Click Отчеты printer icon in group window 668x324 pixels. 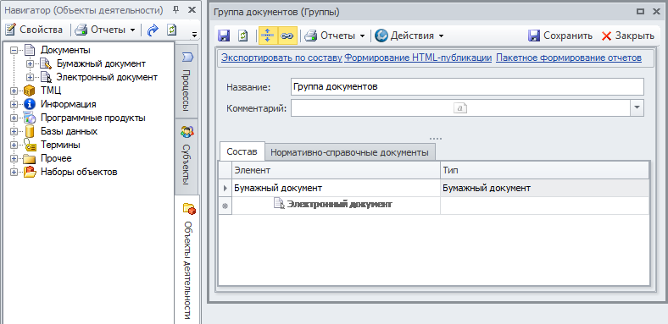pos(310,36)
